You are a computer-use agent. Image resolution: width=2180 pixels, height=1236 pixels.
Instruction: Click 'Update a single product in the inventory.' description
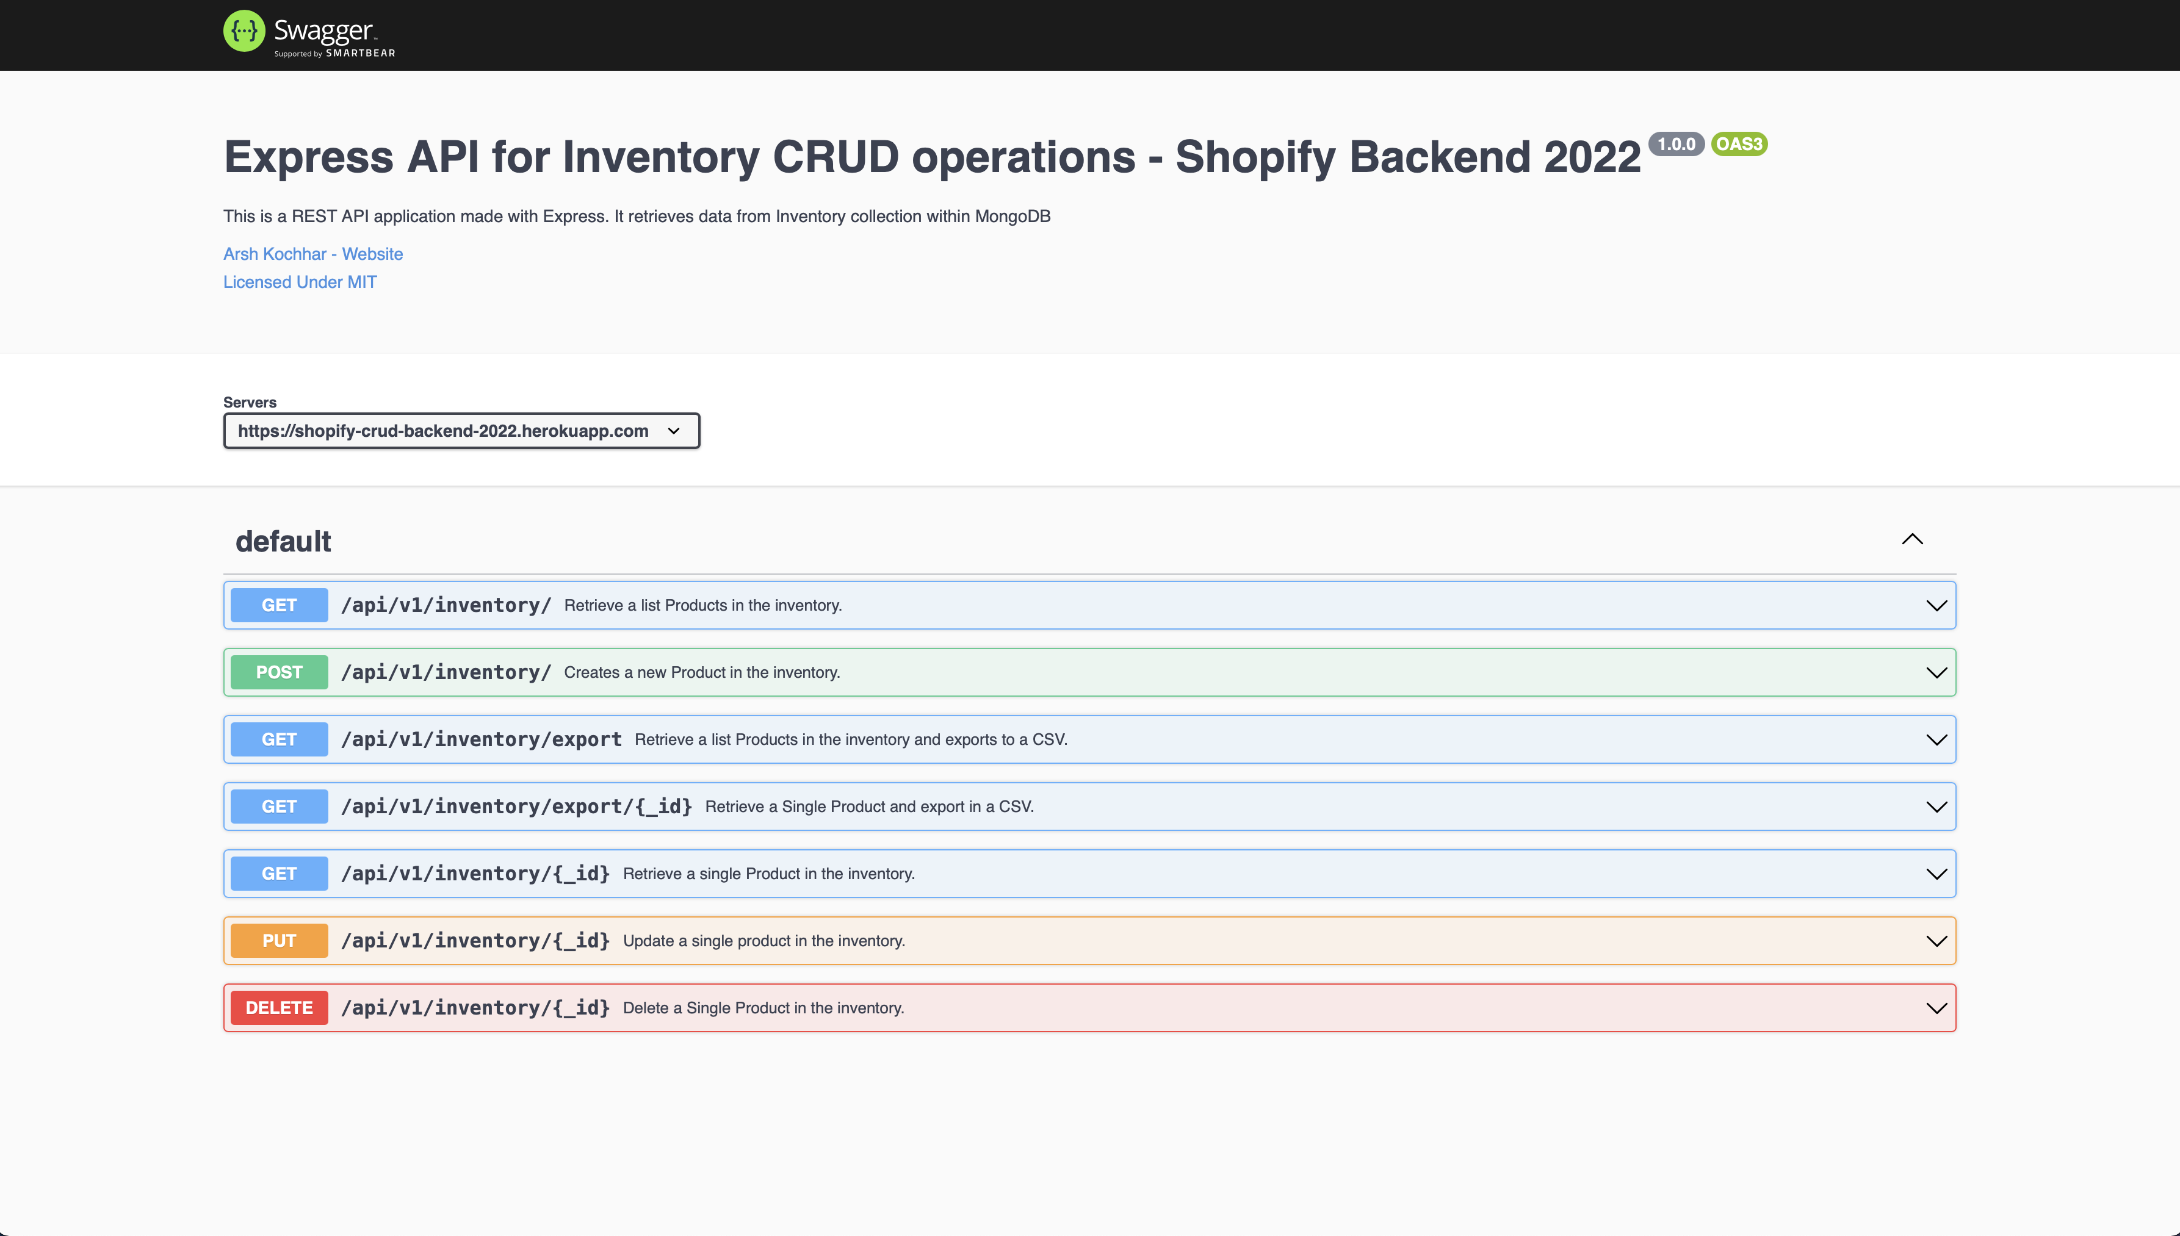(x=764, y=941)
